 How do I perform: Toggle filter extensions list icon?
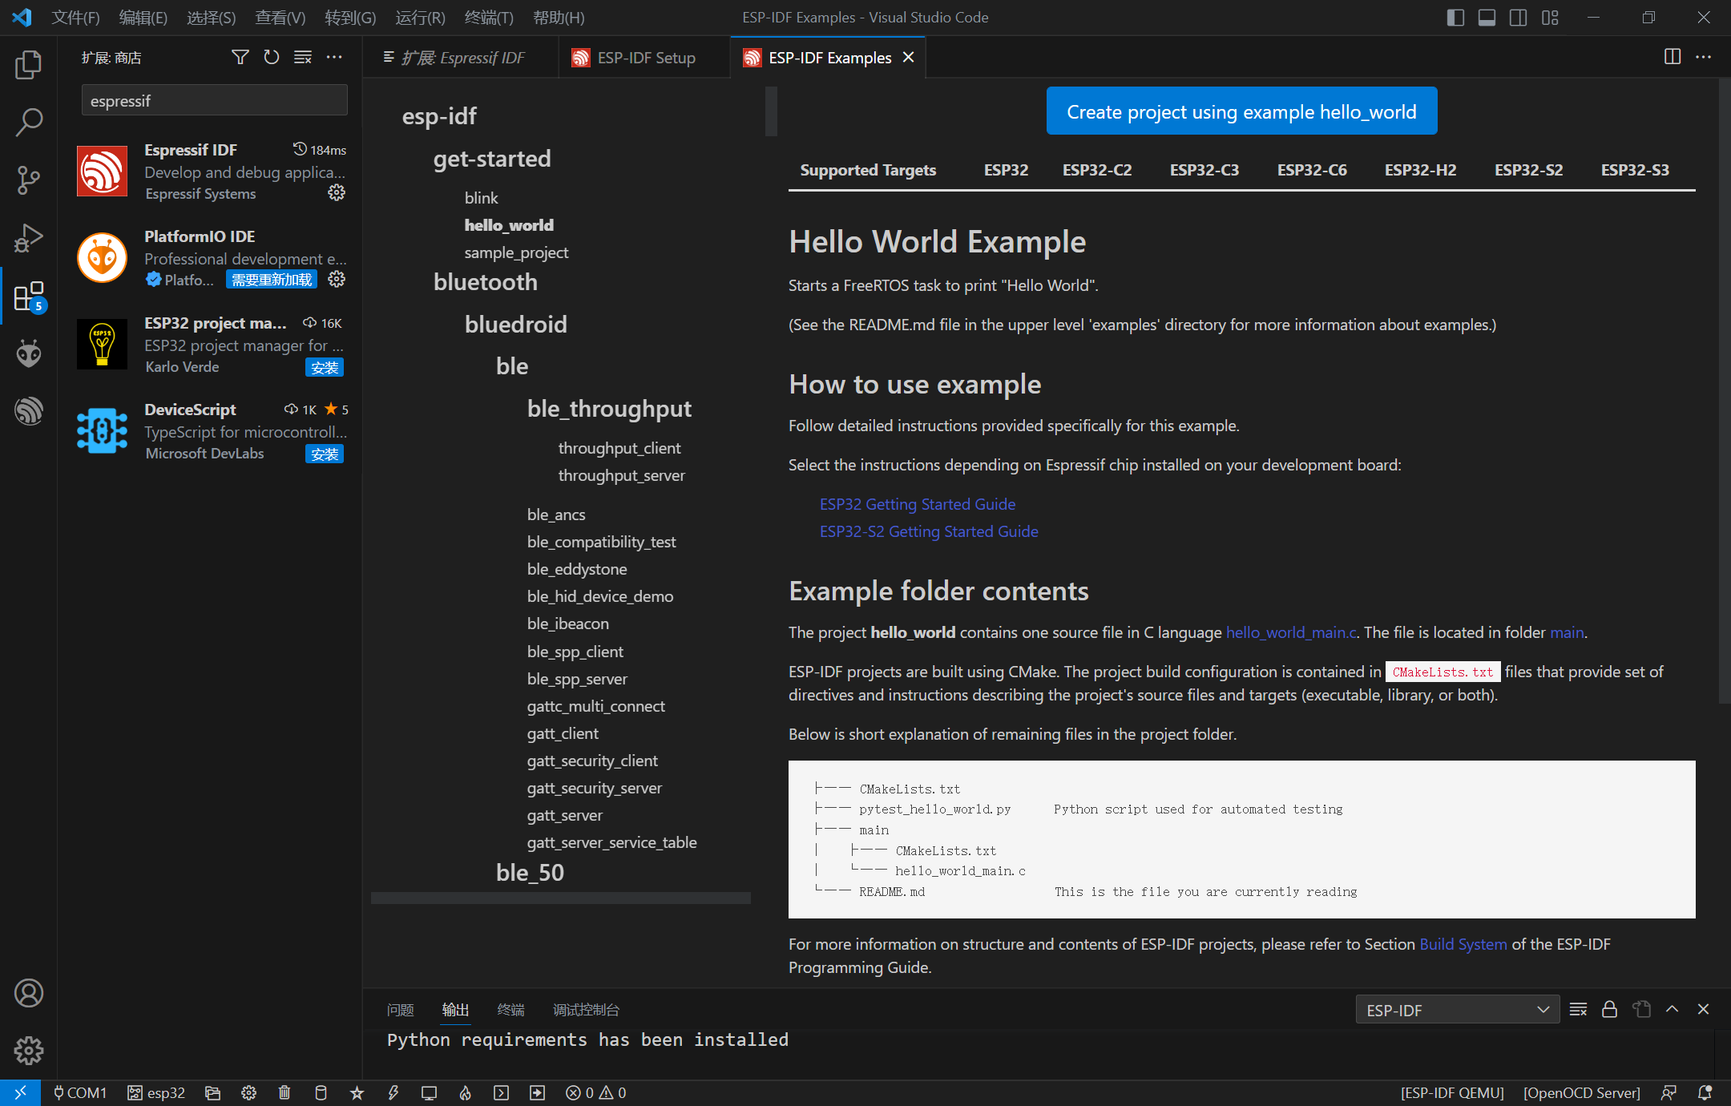[x=240, y=59]
